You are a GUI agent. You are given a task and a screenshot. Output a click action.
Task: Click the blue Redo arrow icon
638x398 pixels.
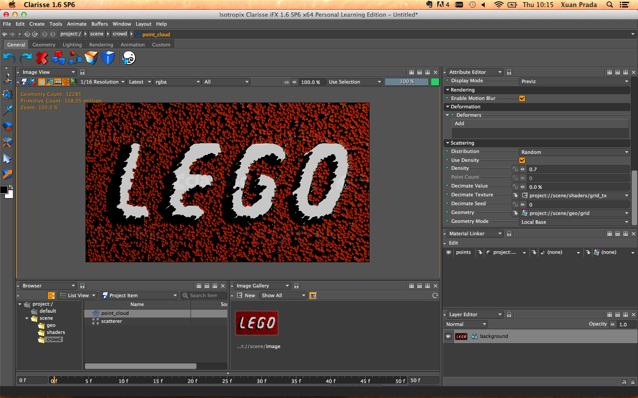coord(26,58)
